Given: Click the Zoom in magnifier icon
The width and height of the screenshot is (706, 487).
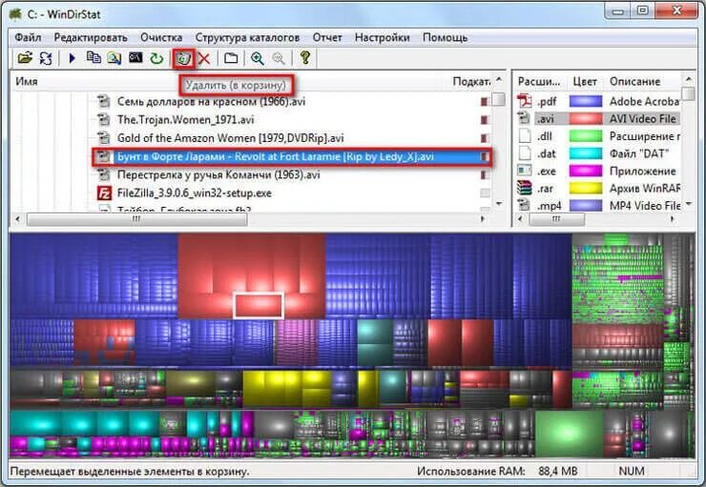Looking at the screenshot, I should (258, 58).
